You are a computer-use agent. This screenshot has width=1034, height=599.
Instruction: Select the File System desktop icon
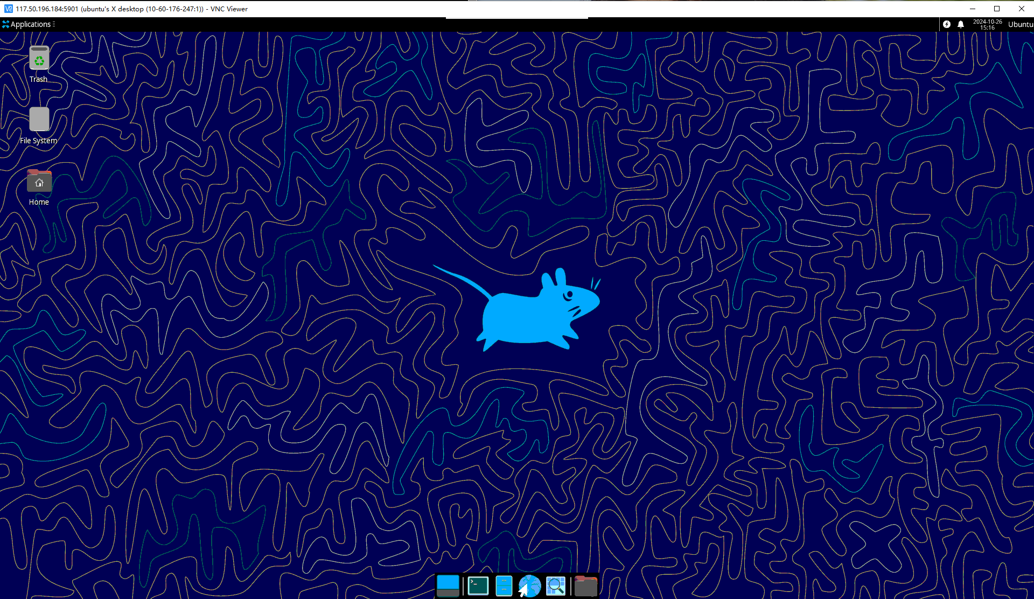[x=39, y=120]
